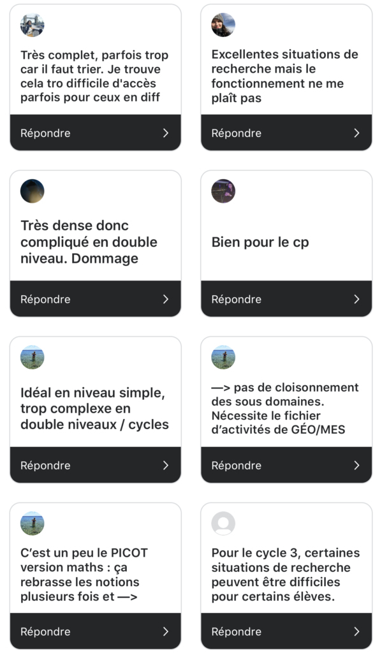The image size is (382, 653).
Task: Tap default grey avatar on 'Pour le cycle 3' card
Action: click(x=223, y=524)
